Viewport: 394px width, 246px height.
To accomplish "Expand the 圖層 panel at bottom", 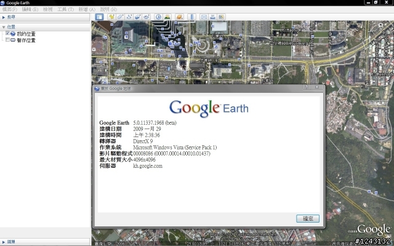I will click(4, 242).
